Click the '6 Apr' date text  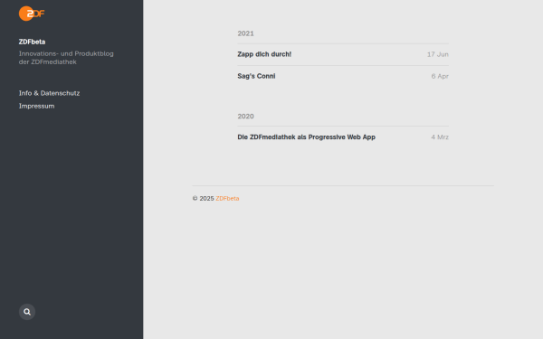(x=440, y=76)
